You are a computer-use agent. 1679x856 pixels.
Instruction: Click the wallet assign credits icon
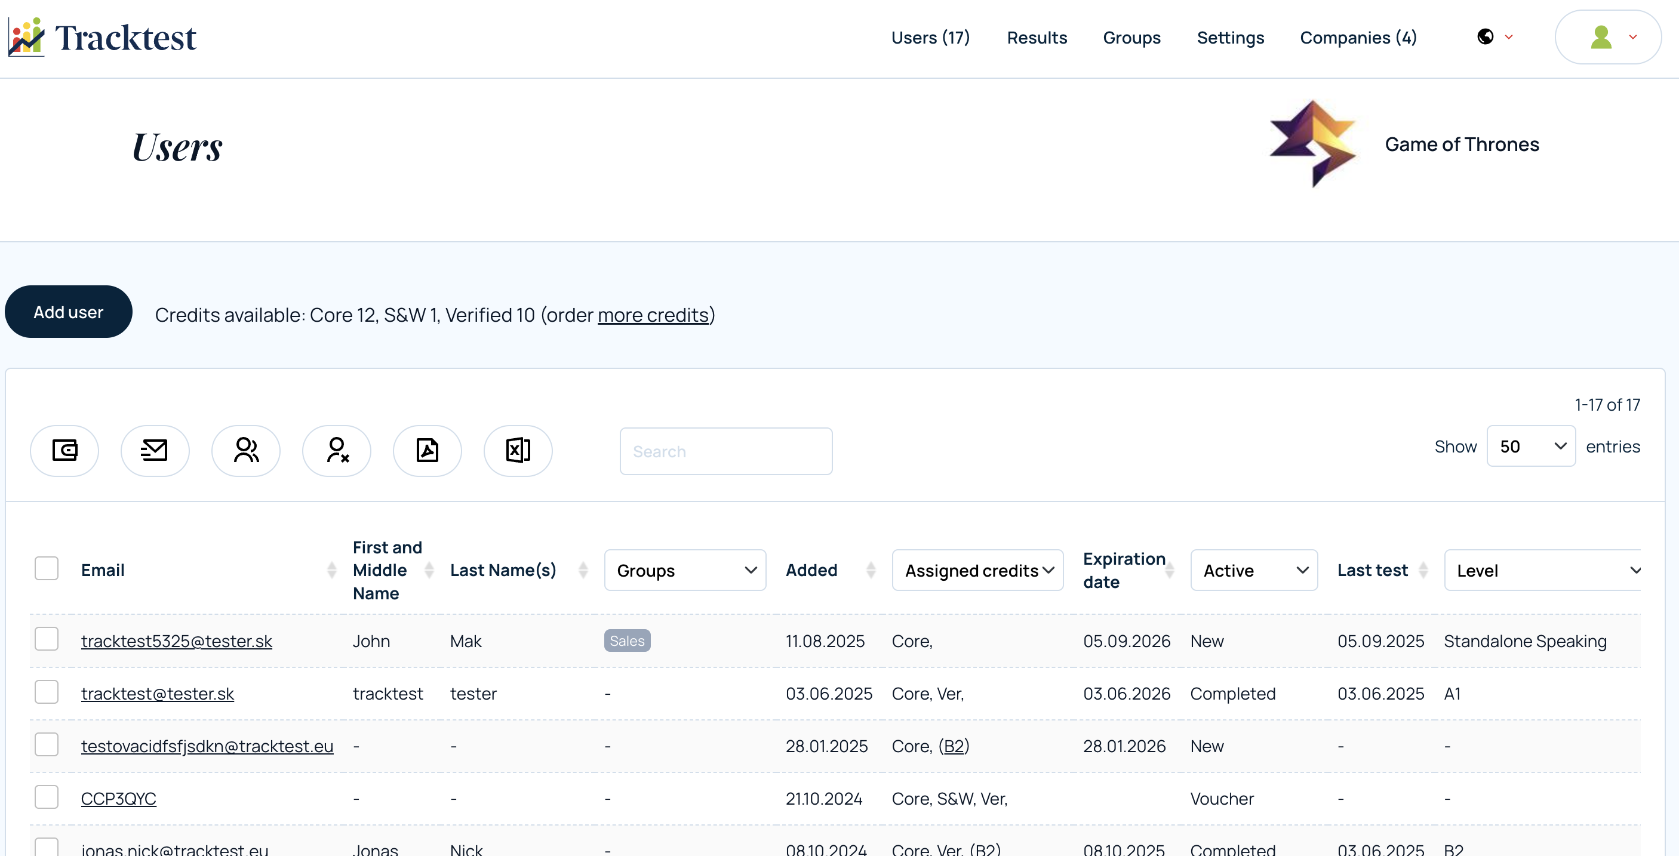(64, 450)
